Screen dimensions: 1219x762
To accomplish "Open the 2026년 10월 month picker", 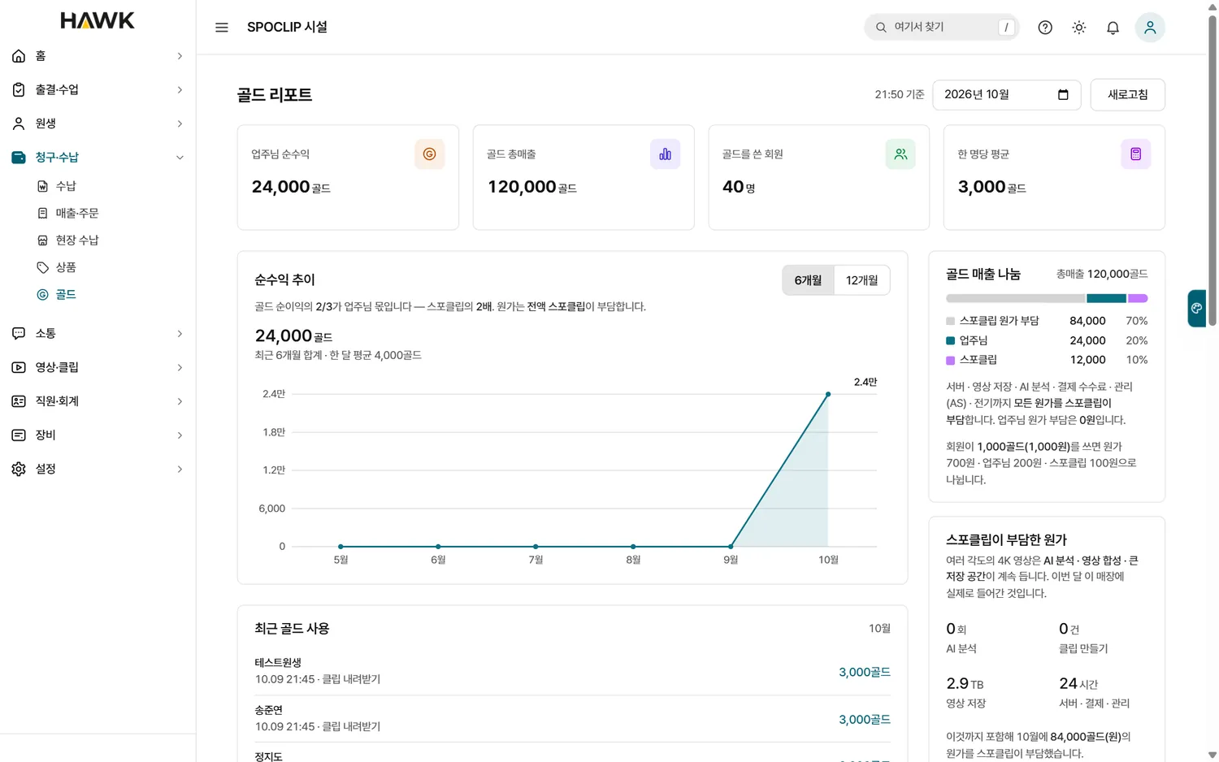I will pyautogui.click(x=1006, y=95).
